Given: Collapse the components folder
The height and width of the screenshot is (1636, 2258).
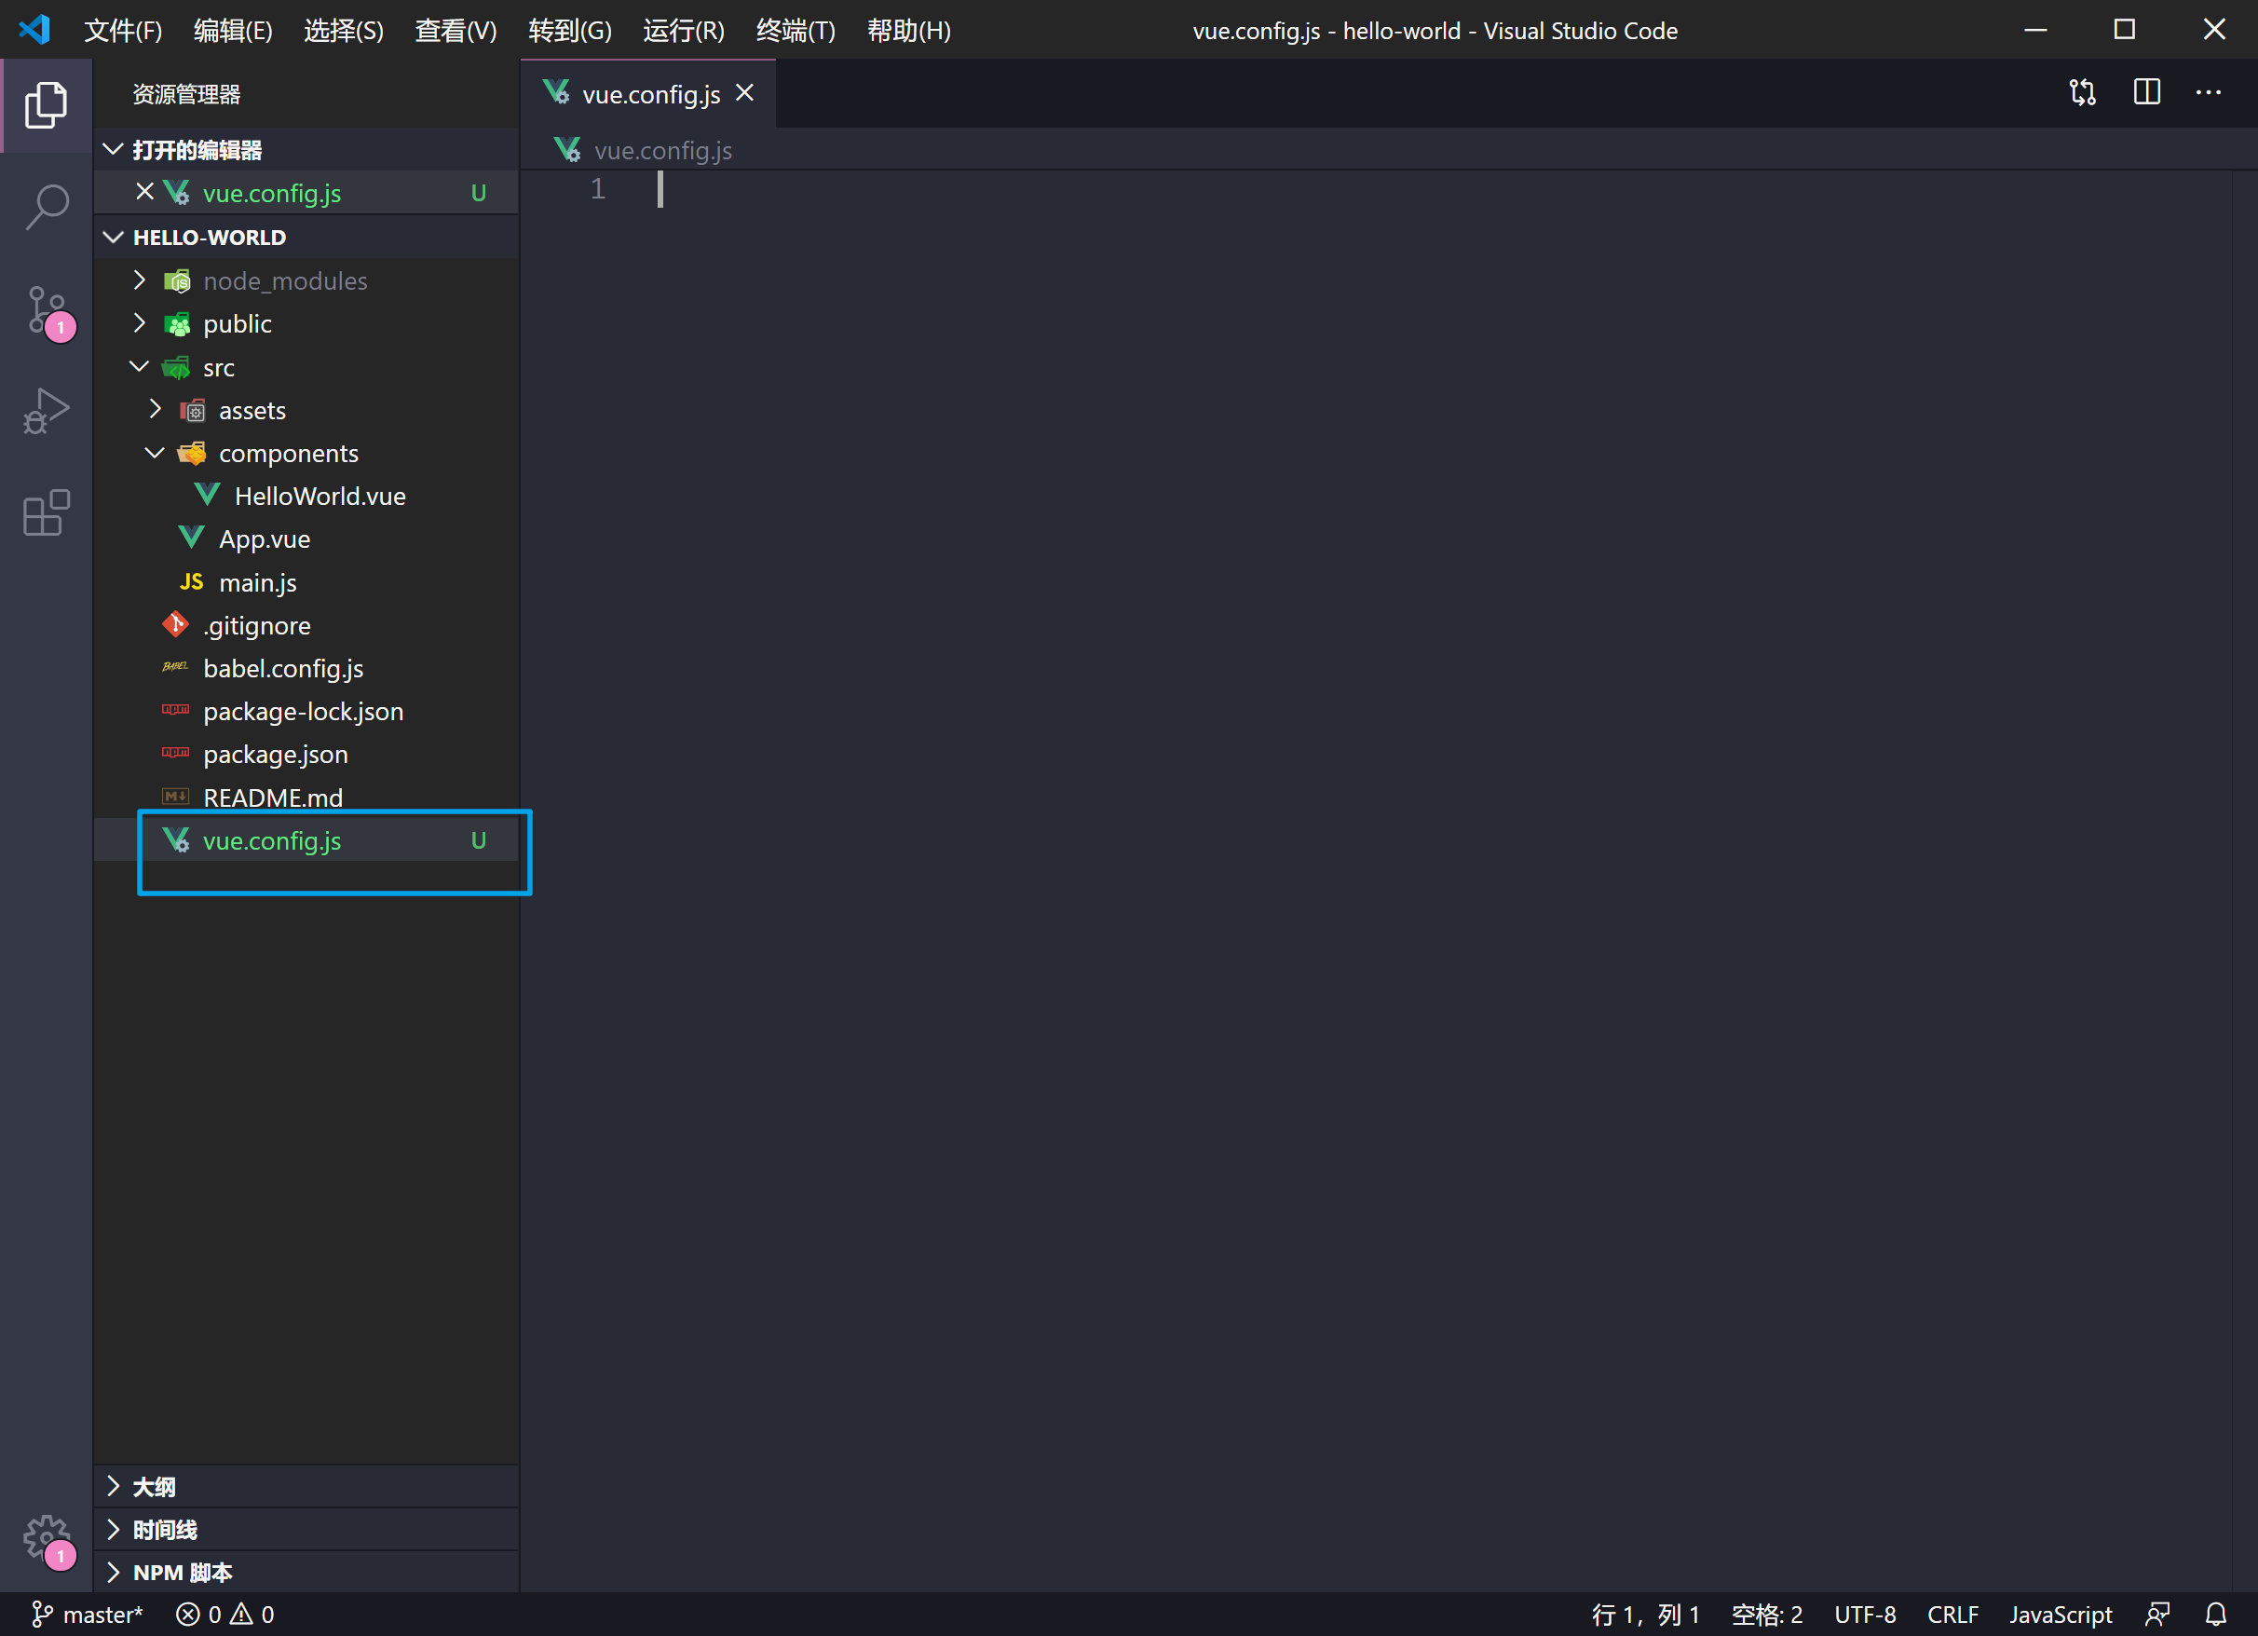Looking at the screenshot, I should (x=156, y=453).
